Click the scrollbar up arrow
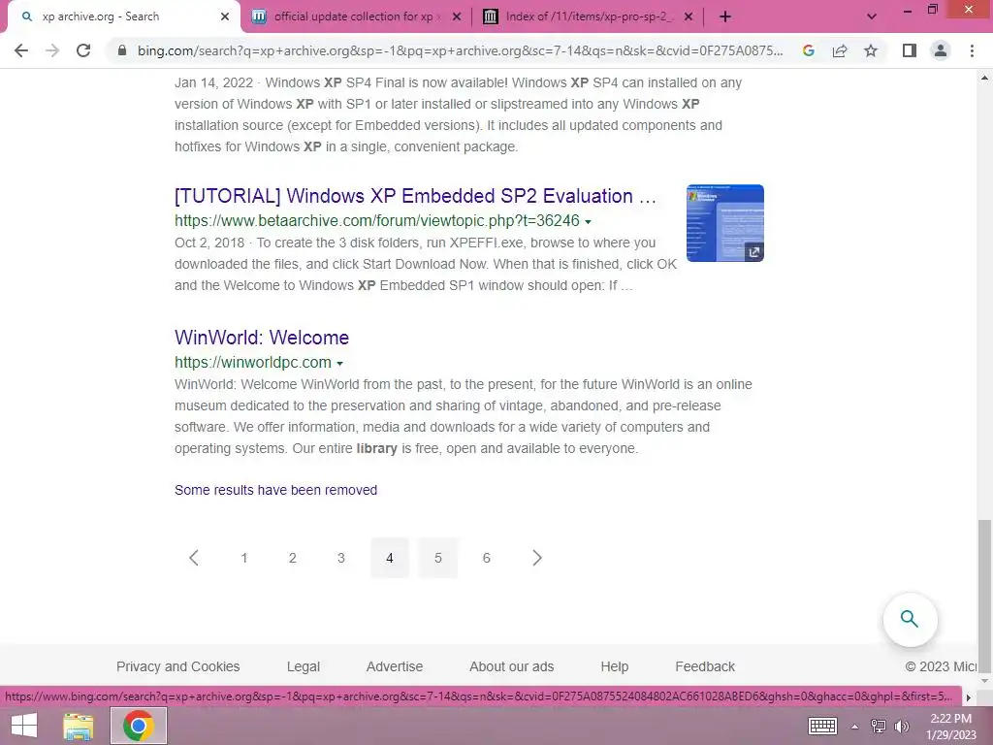 pyautogui.click(x=984, y=78)
